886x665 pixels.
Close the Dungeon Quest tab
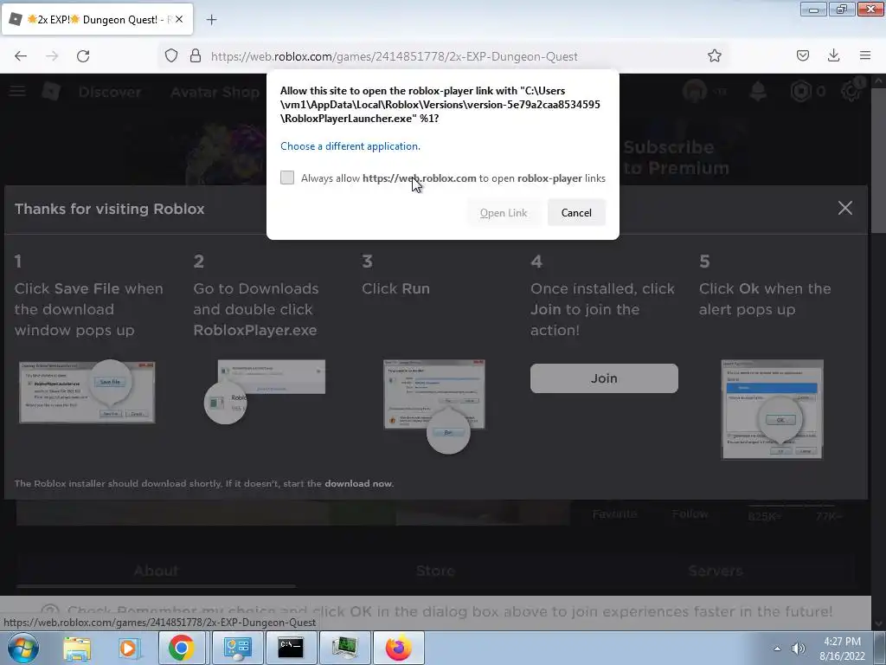click(x=179, y=19)
